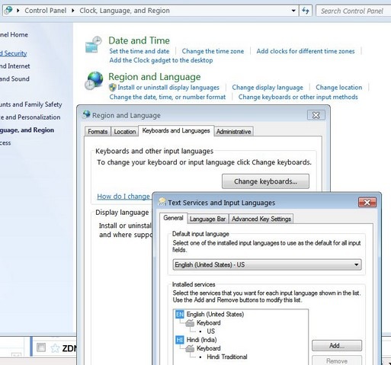The height and width of the screenshot is (365, 391).
Task: Click Change the date, time, or number format
Action: click(x=168, y=97)
